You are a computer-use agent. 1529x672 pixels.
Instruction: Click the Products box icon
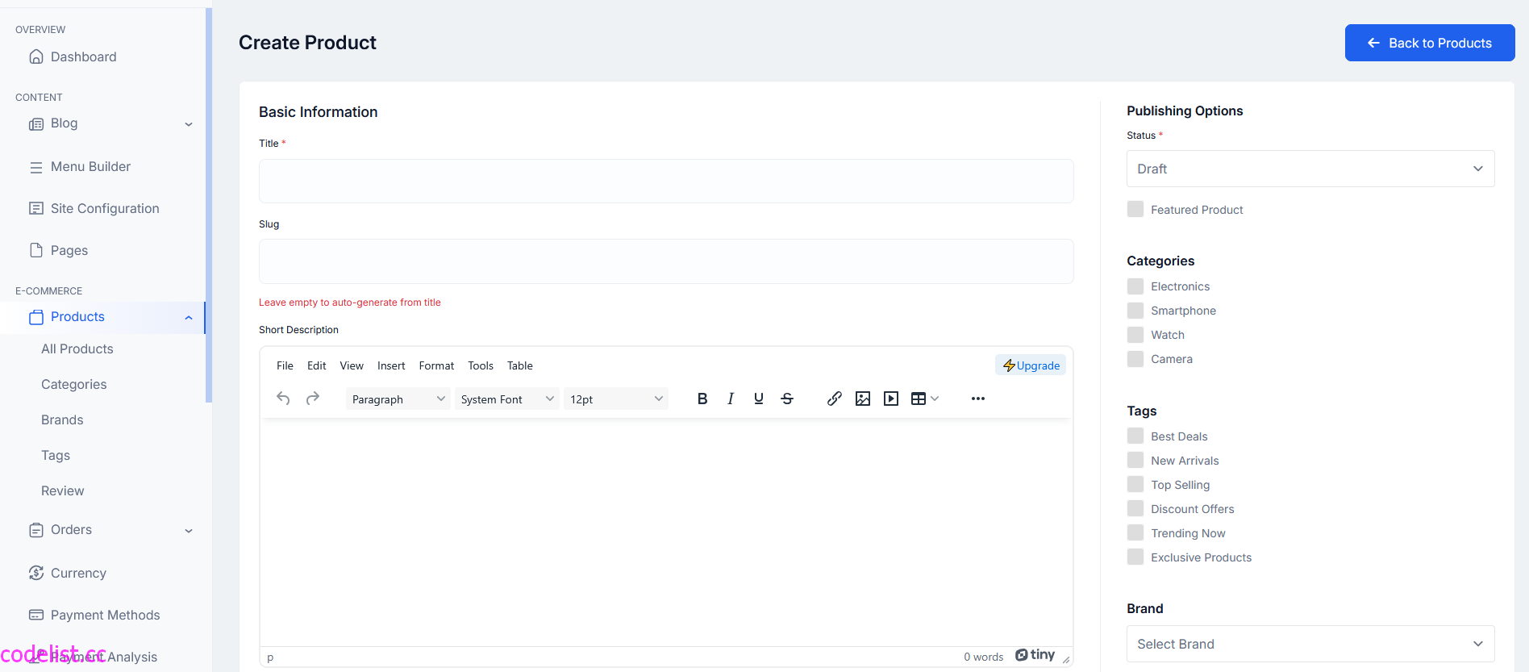pyautogui.click(x=36, y=317)
